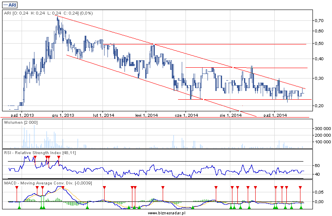Click the ARI legend label above the chart

point(10,5)
